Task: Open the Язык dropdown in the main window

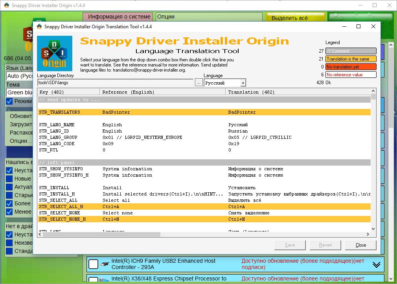Action: point(20,76)
